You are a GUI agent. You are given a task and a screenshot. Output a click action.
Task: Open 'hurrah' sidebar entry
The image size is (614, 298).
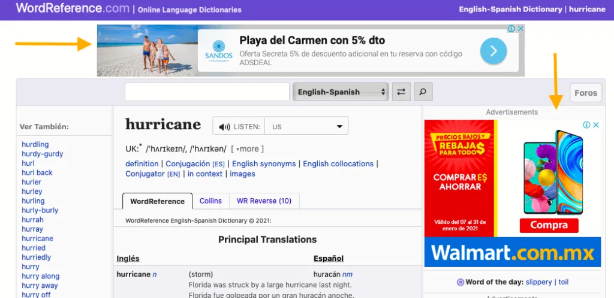tap(33, 220)
